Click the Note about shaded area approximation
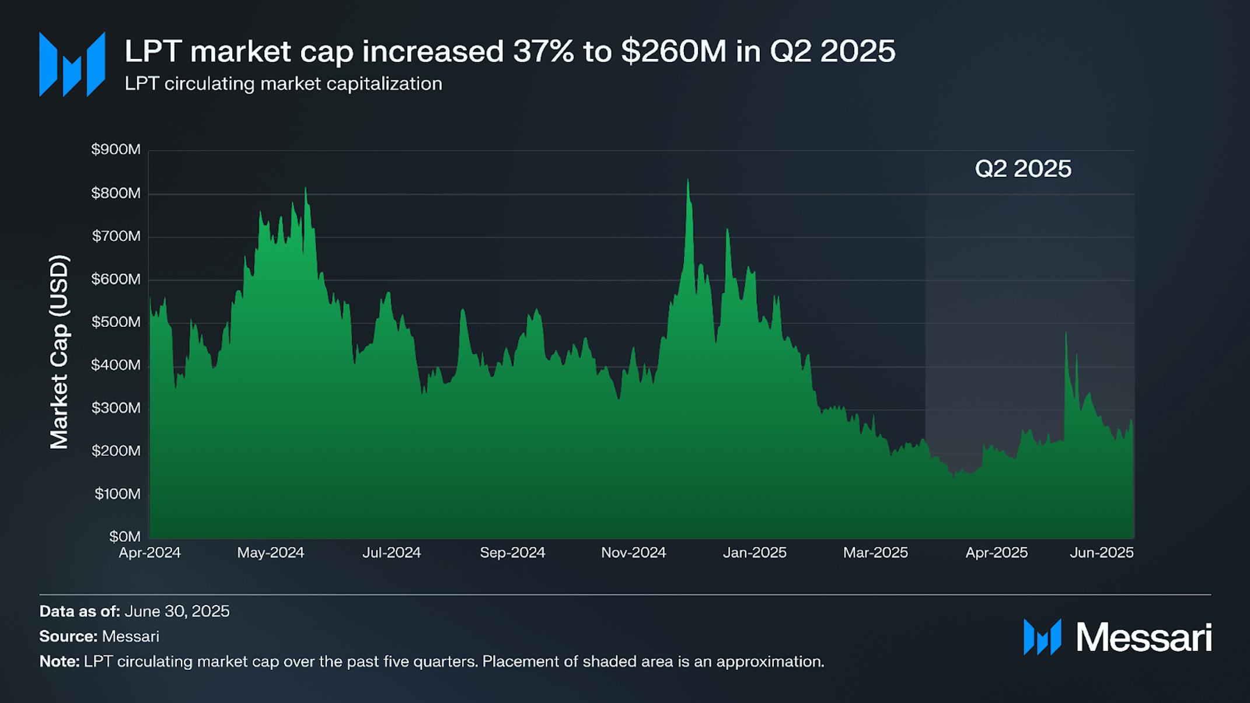 432,662
